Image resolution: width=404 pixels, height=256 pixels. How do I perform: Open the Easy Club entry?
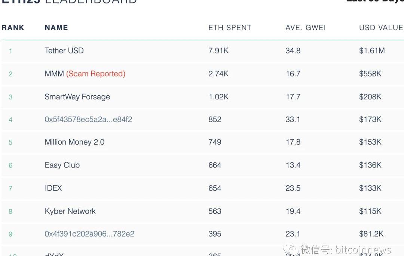pyautogui.click(x=62, y=165)
